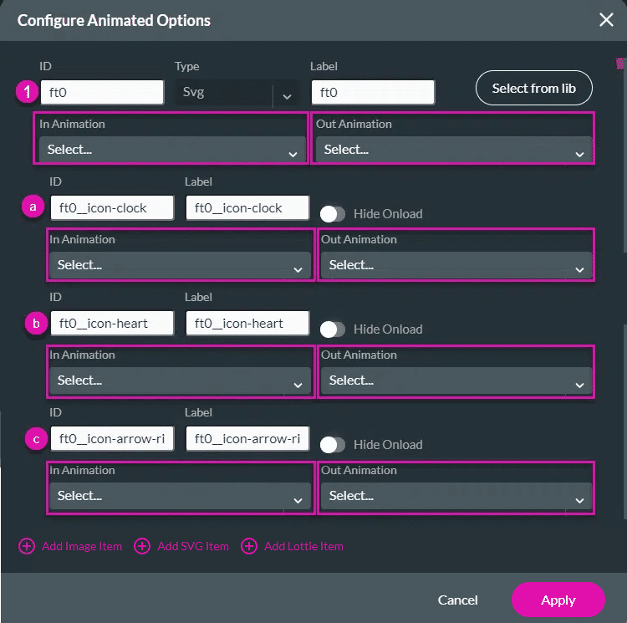Click the ID field containing ft0

point(102,92)
